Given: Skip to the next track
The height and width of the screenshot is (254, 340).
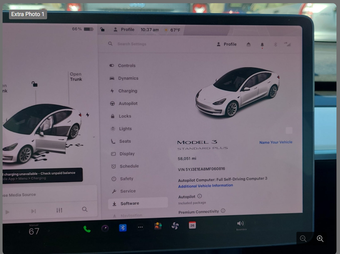Looking at the screenshot, I should coord(33,211).
